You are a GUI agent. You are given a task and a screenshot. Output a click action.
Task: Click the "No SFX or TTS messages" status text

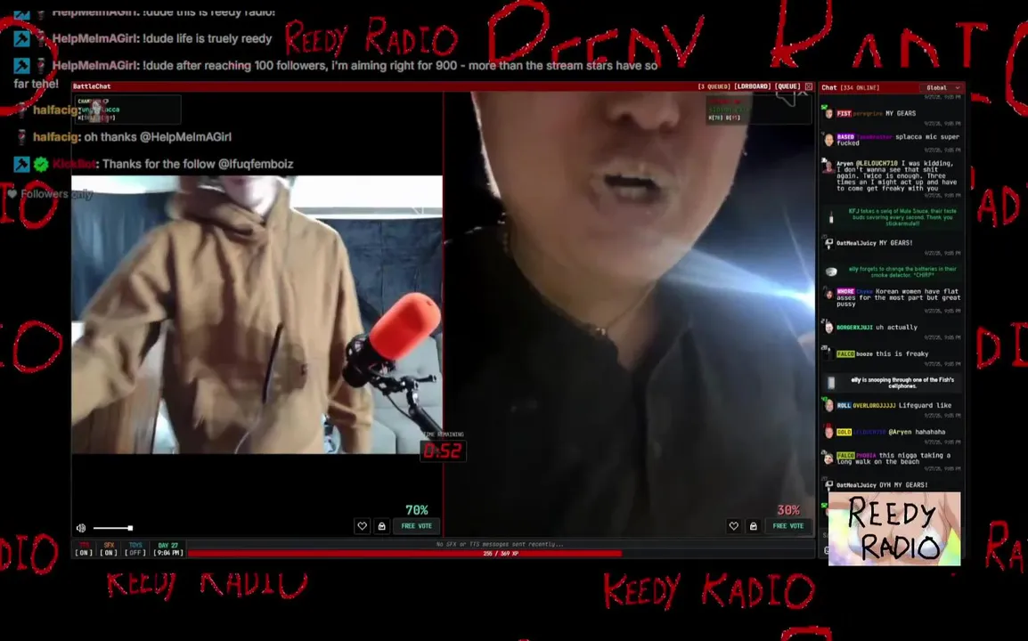(500, 544)
